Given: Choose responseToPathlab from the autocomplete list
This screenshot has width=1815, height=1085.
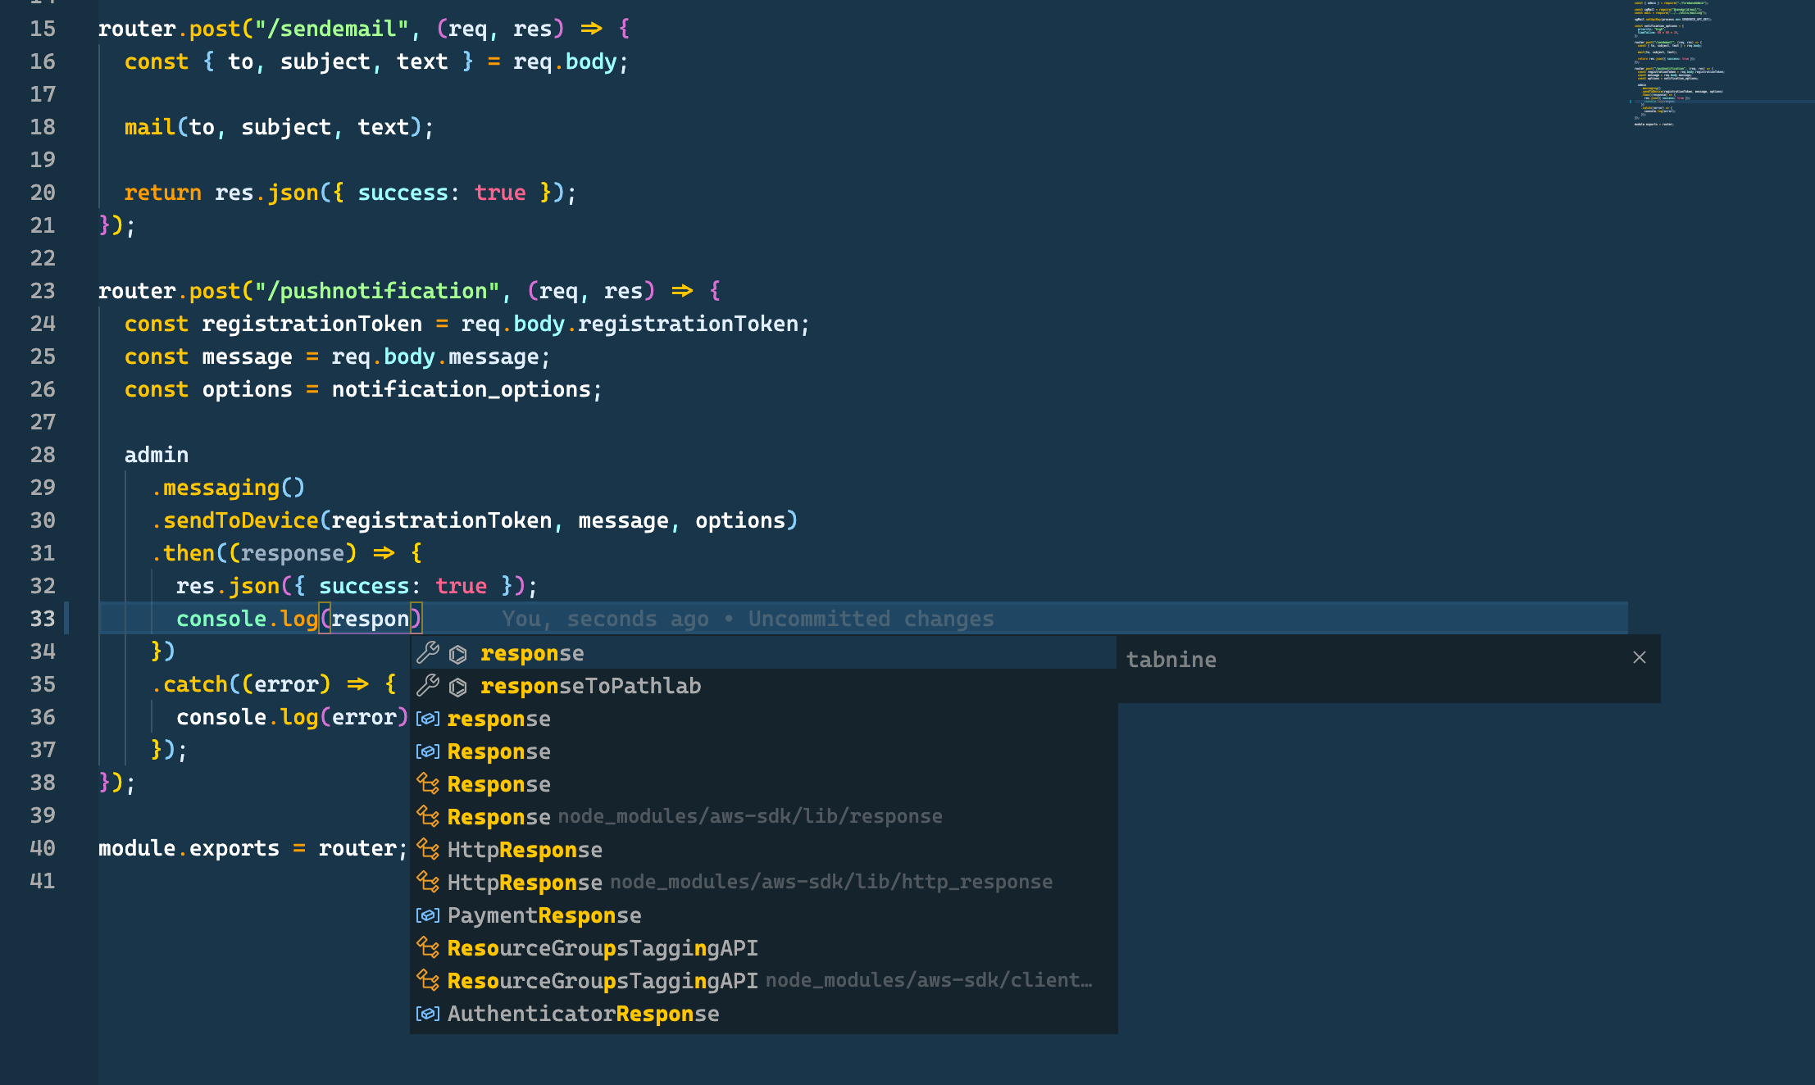Looking at the screenshot, I should [590, 686].
